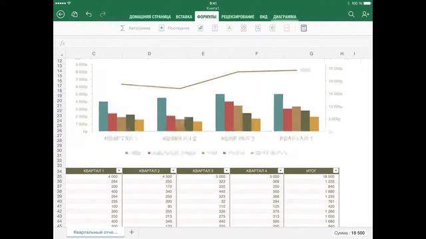
Task: Click the select-all corner triangle
Action: [62, 54]
